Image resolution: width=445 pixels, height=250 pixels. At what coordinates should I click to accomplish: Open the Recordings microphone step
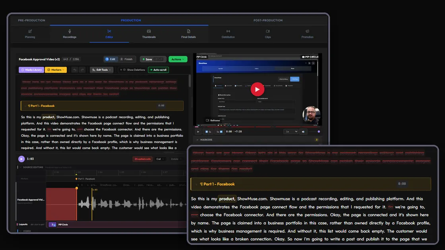[x=70, y=33]
